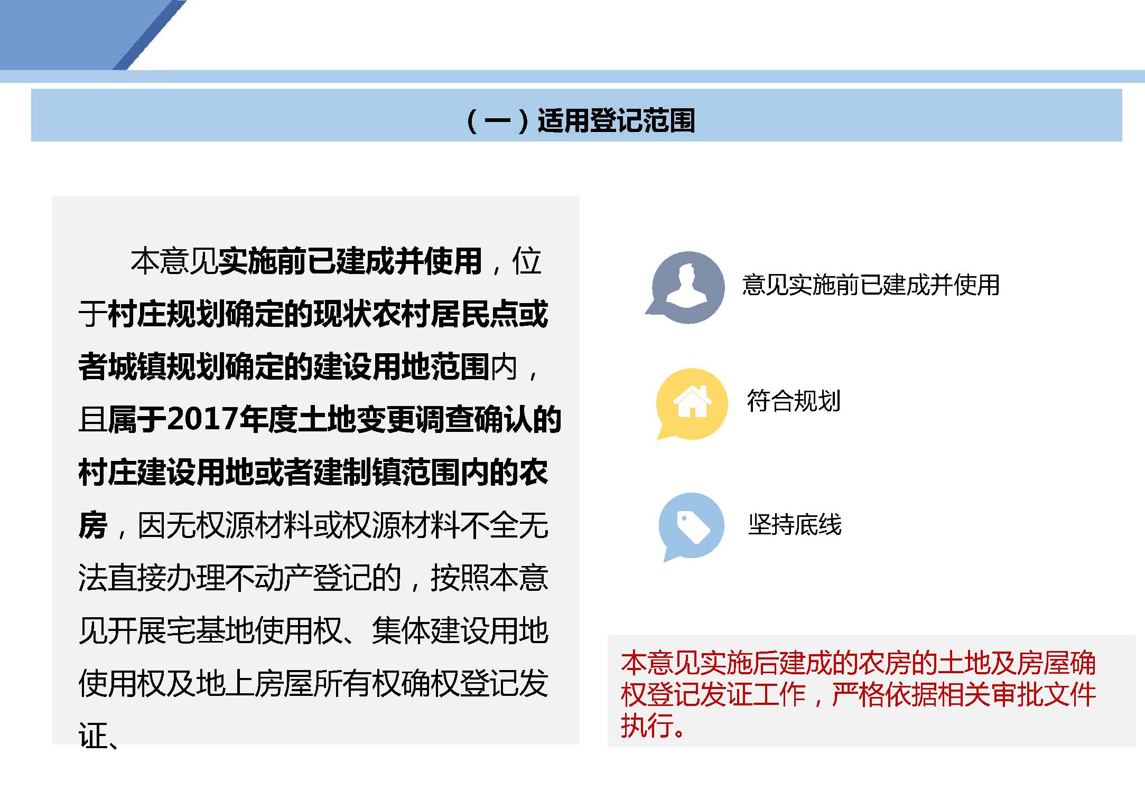The height and width of the screenshot is (792, 1145).
Task: Click the bold line 村庄建设用地或者建制镇范围内的农
Action: 313,472
